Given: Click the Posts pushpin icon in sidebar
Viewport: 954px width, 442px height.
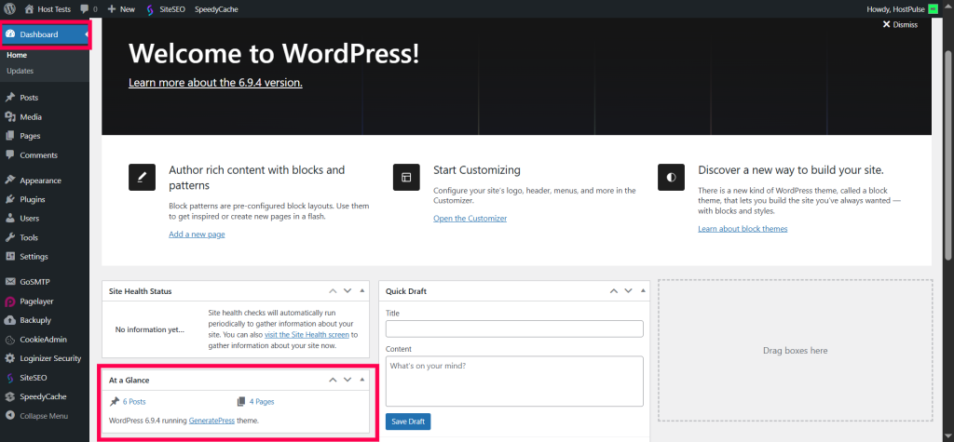Looking at the screenshot, I should point(10,98).
